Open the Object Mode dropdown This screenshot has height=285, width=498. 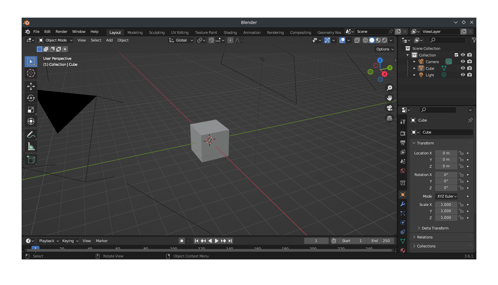tap(56, 40)
